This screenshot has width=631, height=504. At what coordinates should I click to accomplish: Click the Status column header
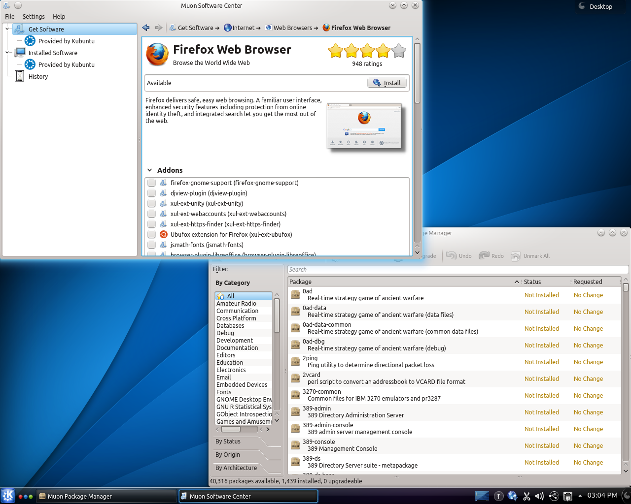[546, 282]
